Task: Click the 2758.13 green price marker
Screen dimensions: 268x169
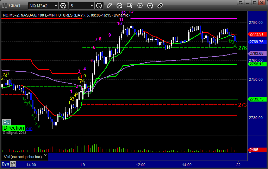Action: click(x=257, y=64)
